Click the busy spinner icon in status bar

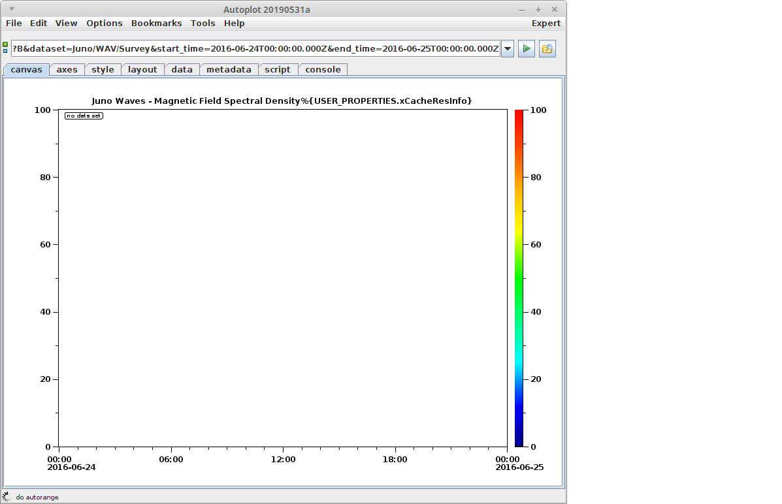[x=7, y=497]
